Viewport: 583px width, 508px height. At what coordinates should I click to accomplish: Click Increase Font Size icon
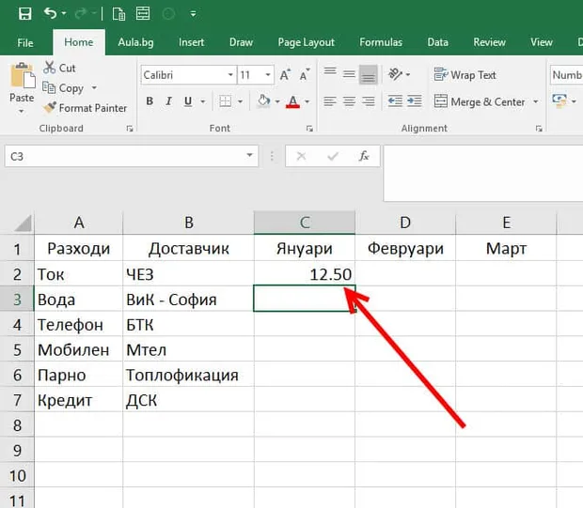(x=285, y=75)
